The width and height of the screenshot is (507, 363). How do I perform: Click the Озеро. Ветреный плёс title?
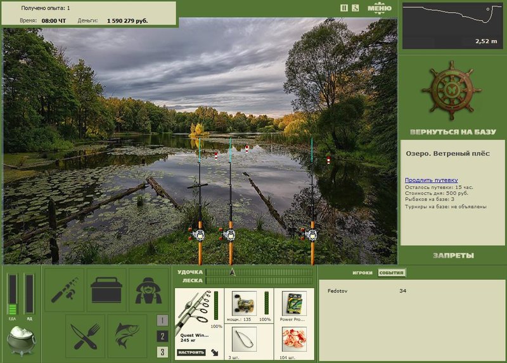tap(448, 154)
